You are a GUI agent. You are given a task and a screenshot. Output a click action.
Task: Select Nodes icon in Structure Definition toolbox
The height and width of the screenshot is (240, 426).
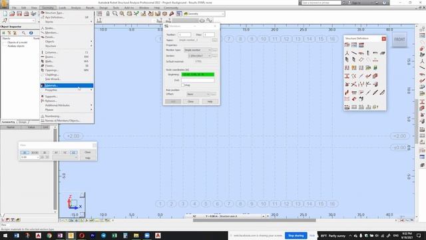point(347,53)
